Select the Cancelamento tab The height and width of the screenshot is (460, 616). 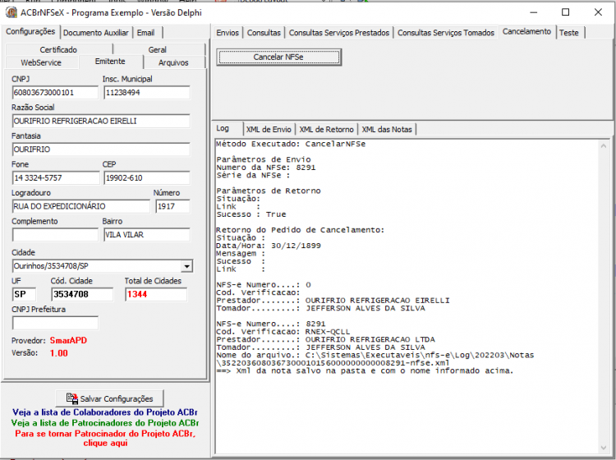click(x=526, y=32)
